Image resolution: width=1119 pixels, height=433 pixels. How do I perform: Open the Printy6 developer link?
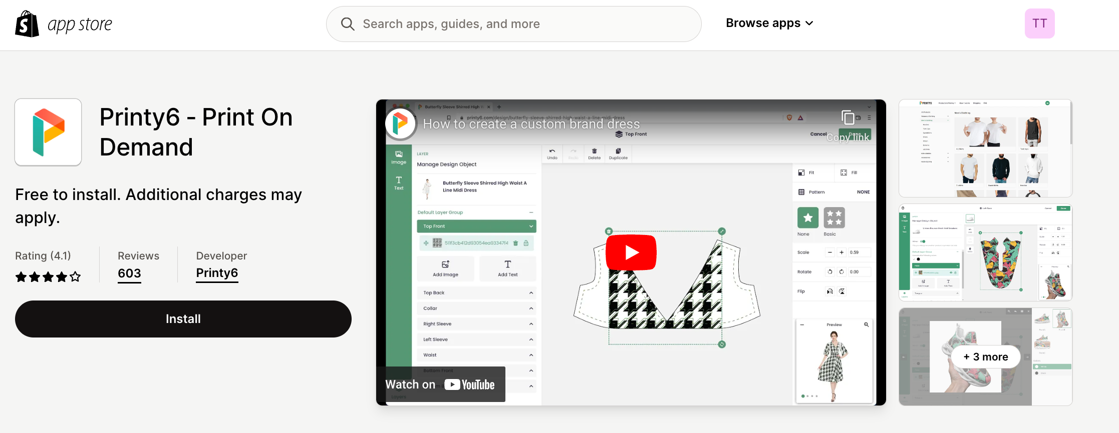(x=217, y=273)
